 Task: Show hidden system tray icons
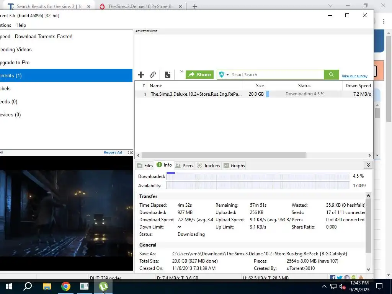pyautogui.click(x=324, y=286)
